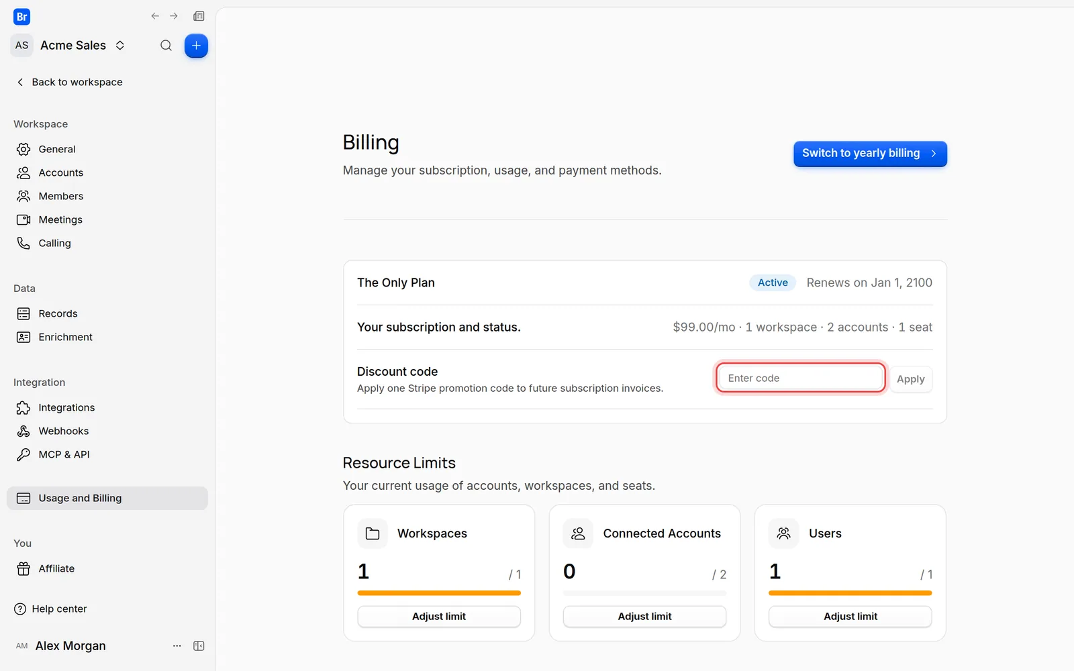Toggle the sidebar collapse icon near Alex Morgan
This screenshot has width=1074, height=671.
(x=199, y=646)
